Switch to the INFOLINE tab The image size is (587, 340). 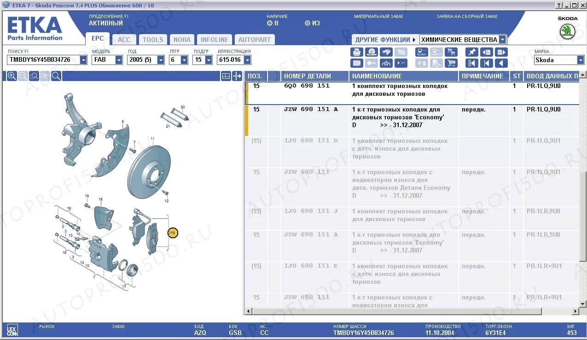(x=215, y=40)
